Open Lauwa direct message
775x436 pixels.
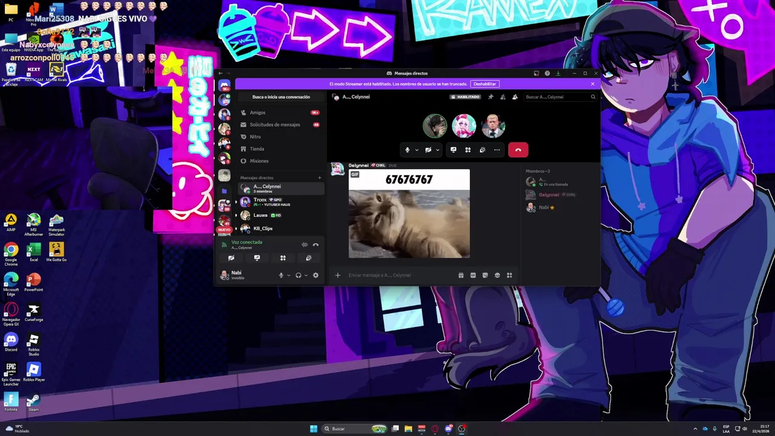pos(281,215)
